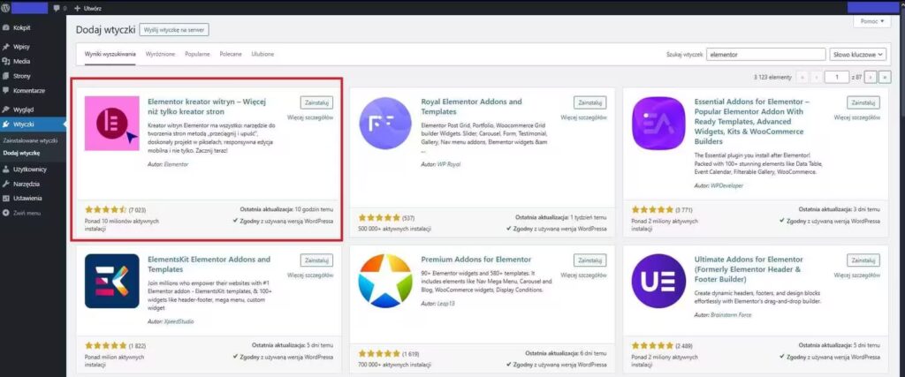This screenshot has width=905, height=377.
Task: Install ElementsKit Elementor Addons
Action: (316, 260)
